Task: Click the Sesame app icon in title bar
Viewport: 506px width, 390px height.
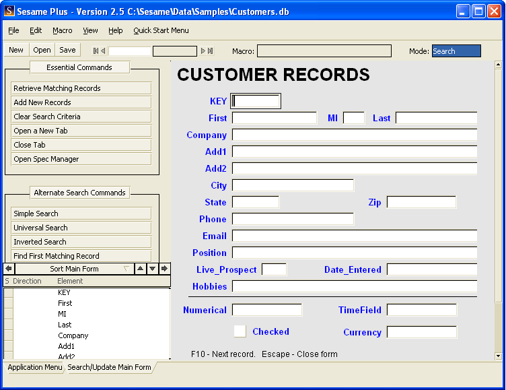Action: 9,11
